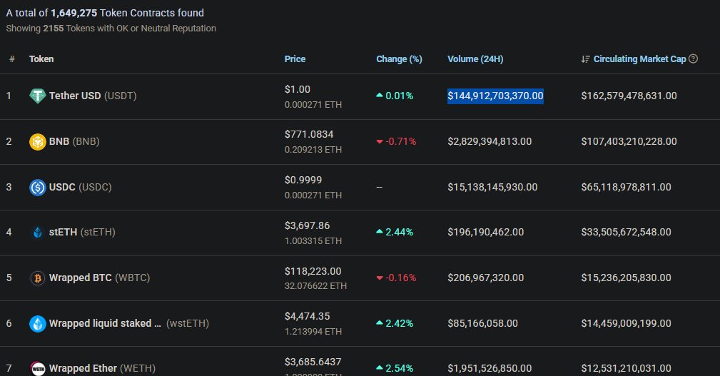Click Wrapped Ether market cap $12,531,210,031.00
This screenshot has height=376, width=720.
click(626, 368)
